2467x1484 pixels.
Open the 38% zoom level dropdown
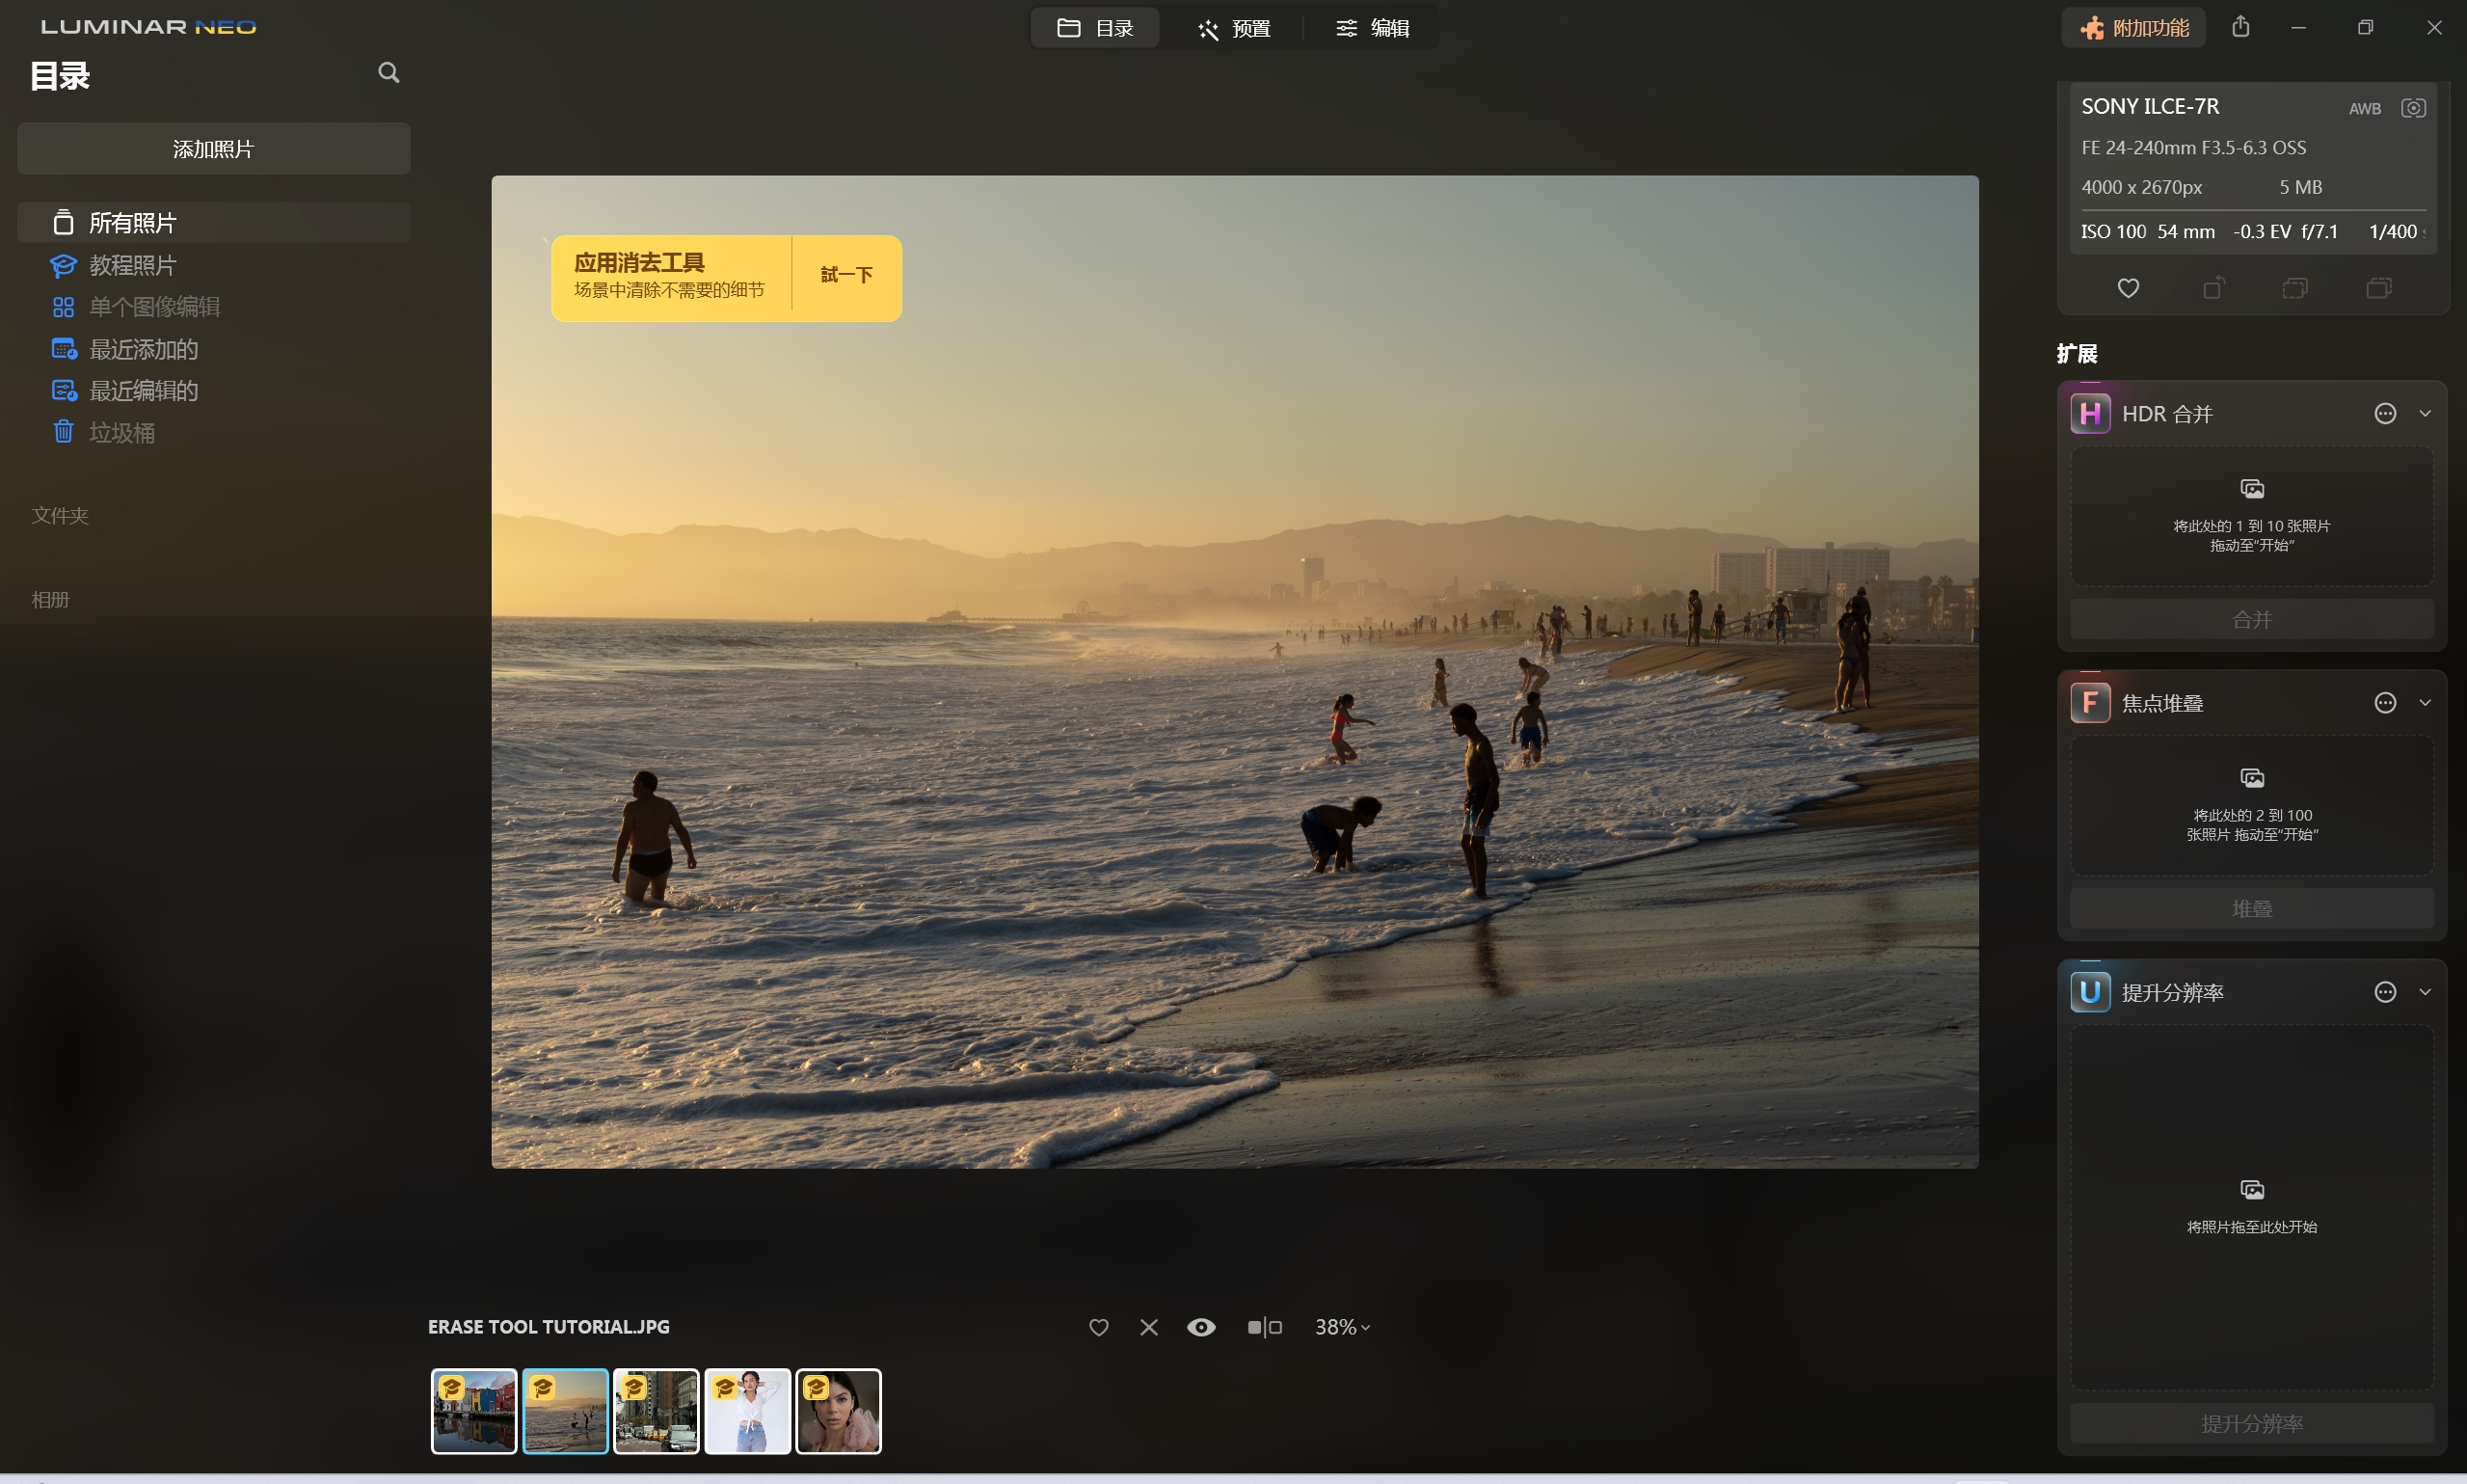coord(1341,1327)
